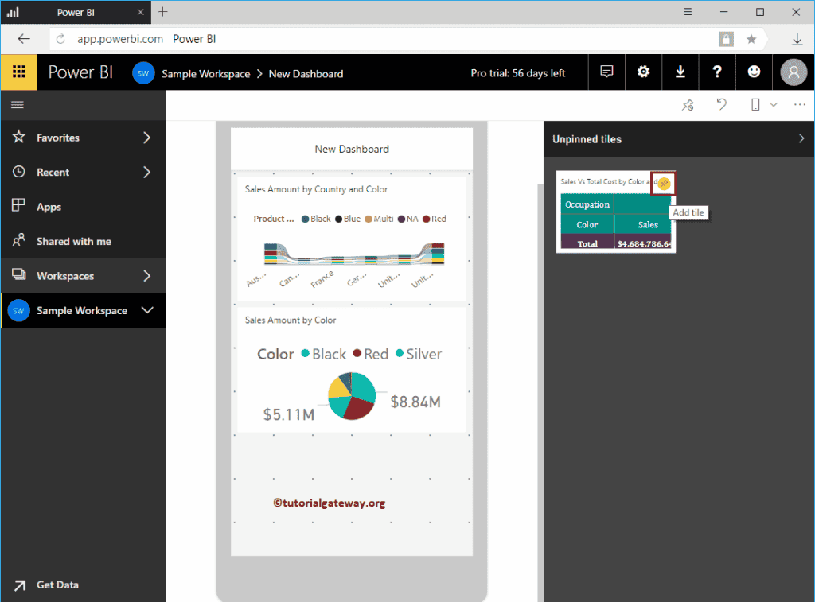Viewport: 815px width, 602px height.
Task: Collapse the Sample Workspace section
Action: point(147,310)
